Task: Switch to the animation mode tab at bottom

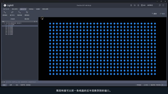Action: click(x=10, y=85)
